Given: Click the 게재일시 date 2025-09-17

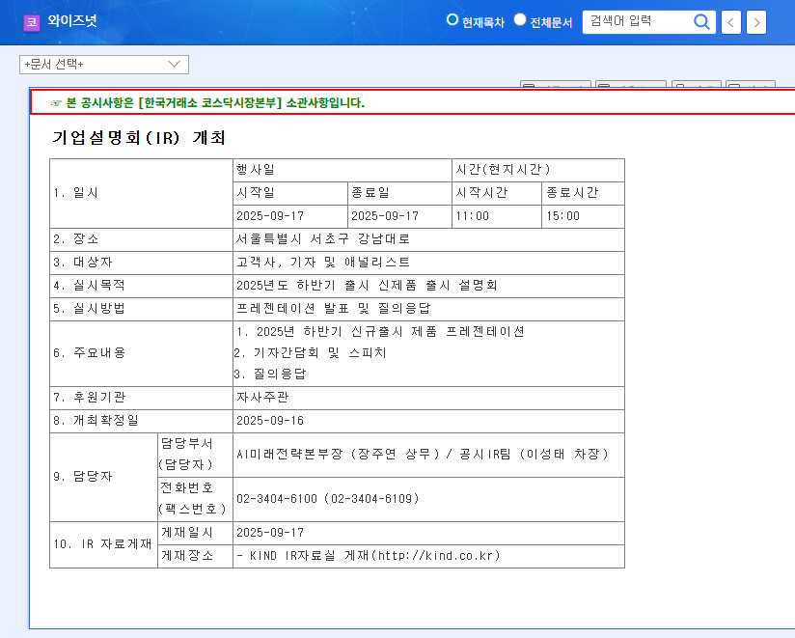Looking at the screenshot, I should tap(428, 533).
